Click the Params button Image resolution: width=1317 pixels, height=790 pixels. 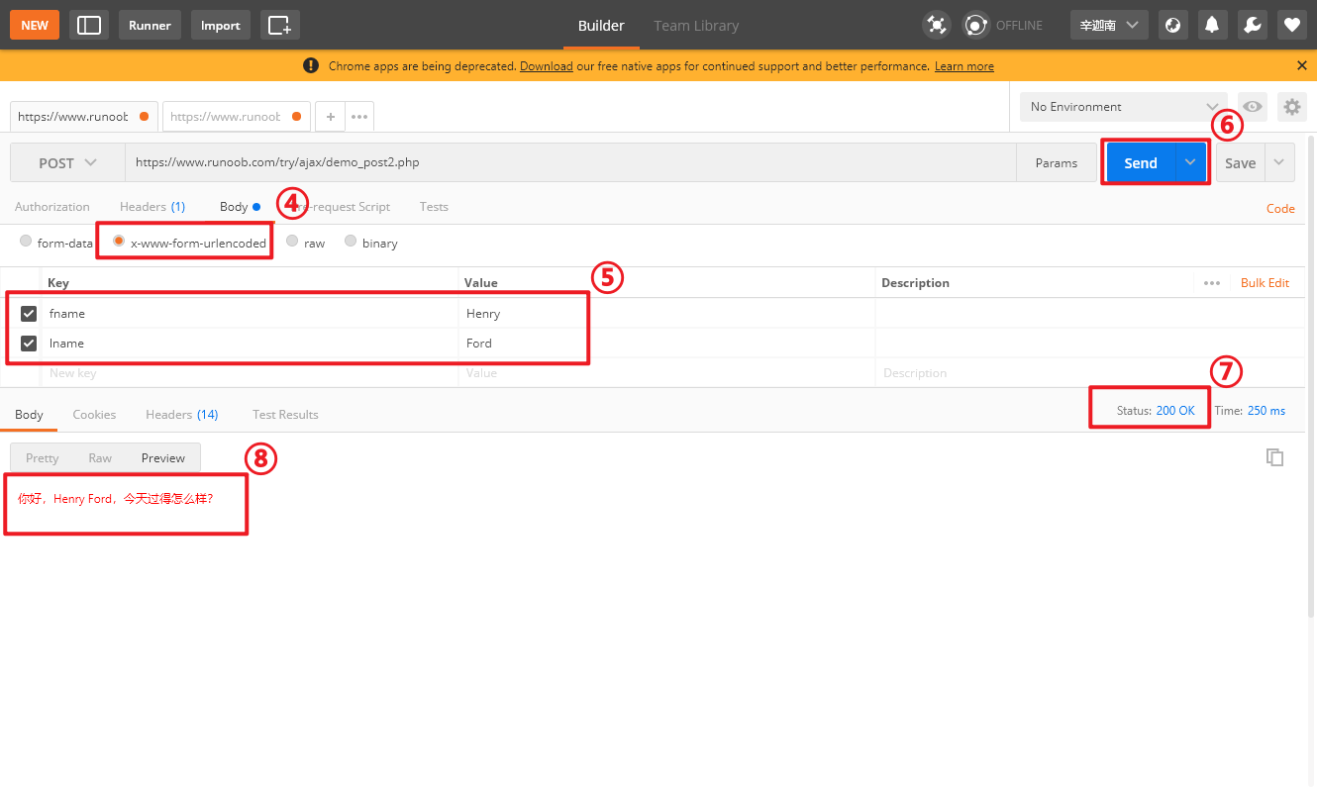pos(1057,162)
